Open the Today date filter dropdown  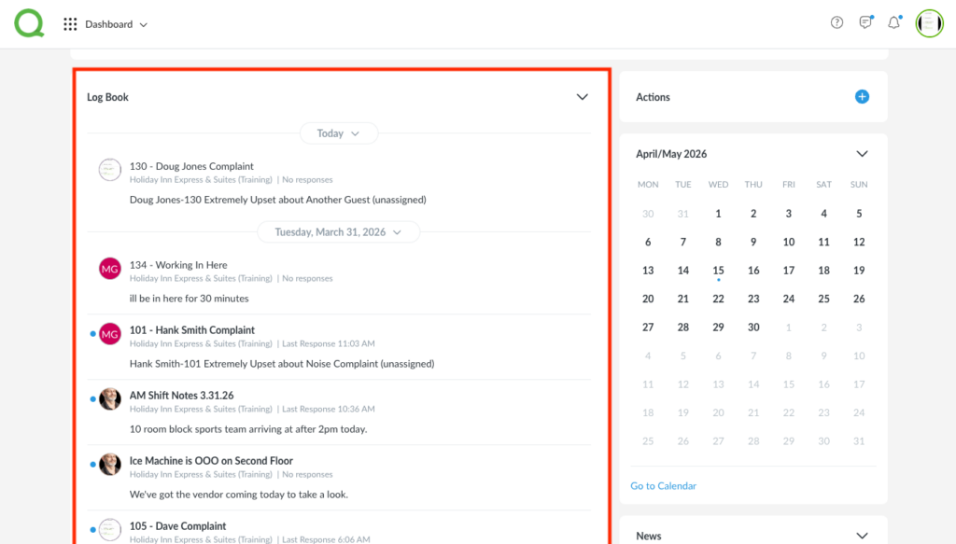[x=338, y=133]
